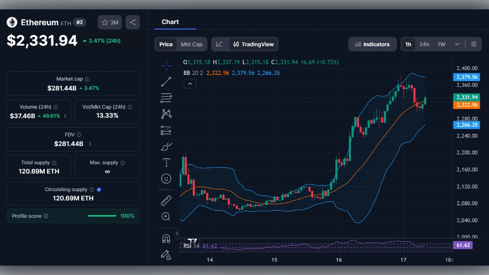The height and width of the screenshot is (275, 489).
Task: Collapse the OHLC legend arrow
Action: pyautogui.click(x=190, y=84)
